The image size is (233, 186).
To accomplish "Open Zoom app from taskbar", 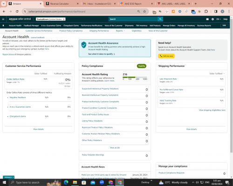I will pos(102,182).
